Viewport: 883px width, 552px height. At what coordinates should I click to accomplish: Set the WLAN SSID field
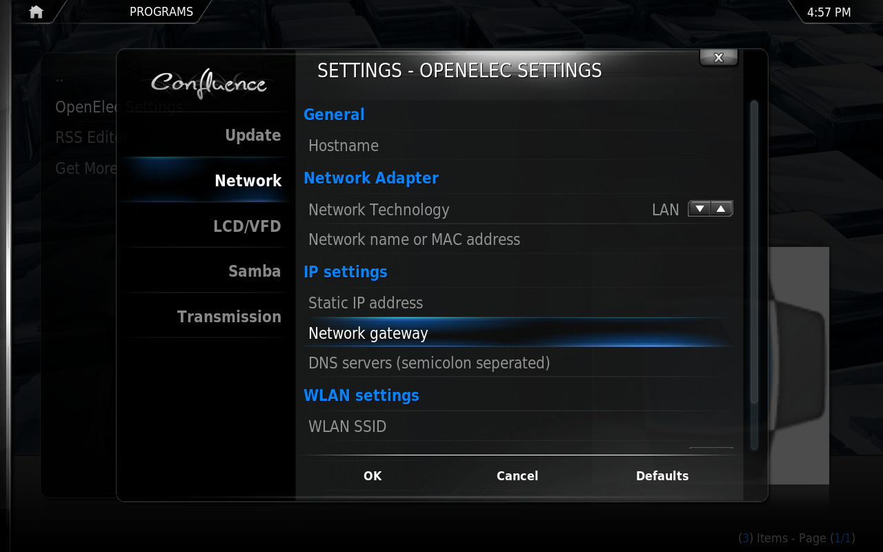click(518, 426)
